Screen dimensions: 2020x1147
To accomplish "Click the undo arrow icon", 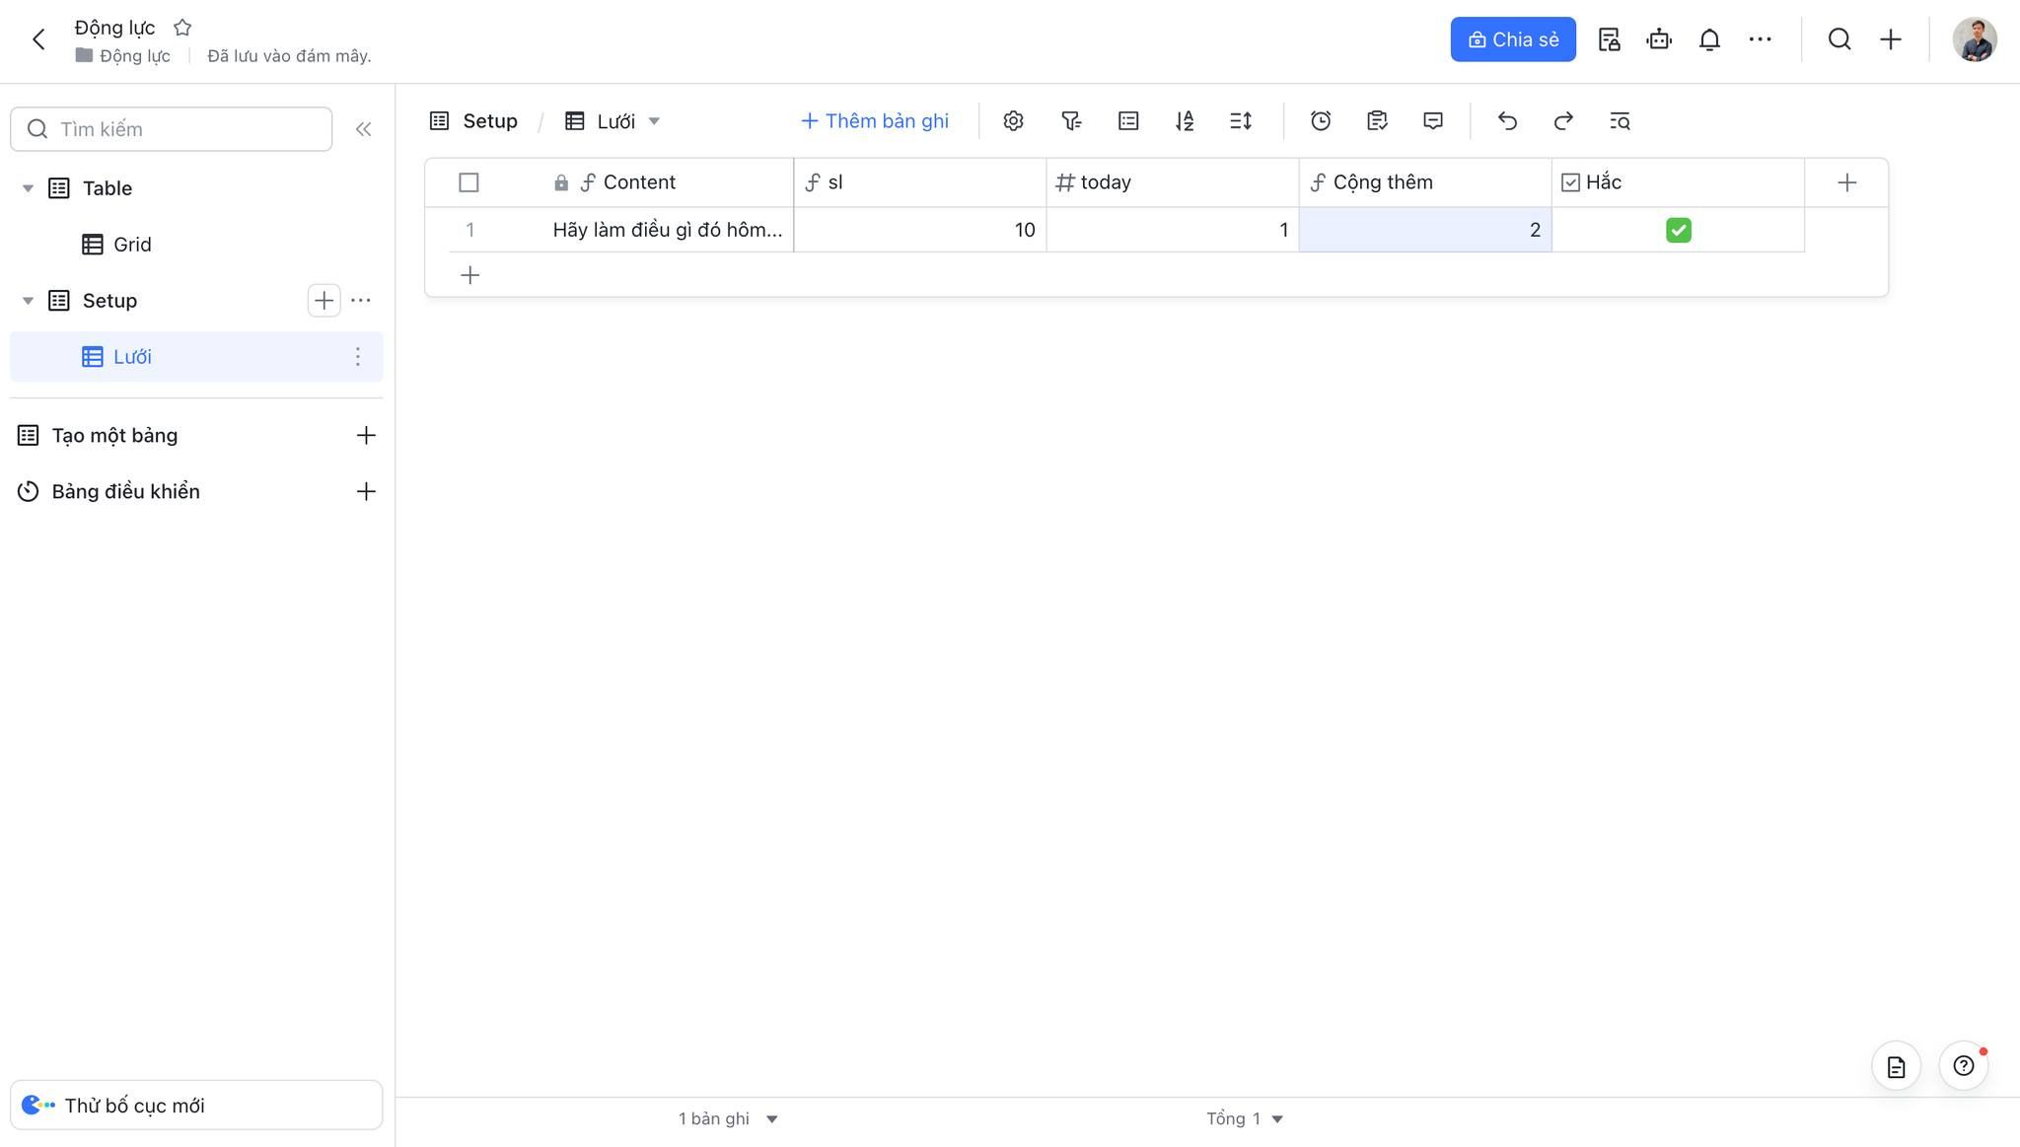I will [x=1507, y=121].
